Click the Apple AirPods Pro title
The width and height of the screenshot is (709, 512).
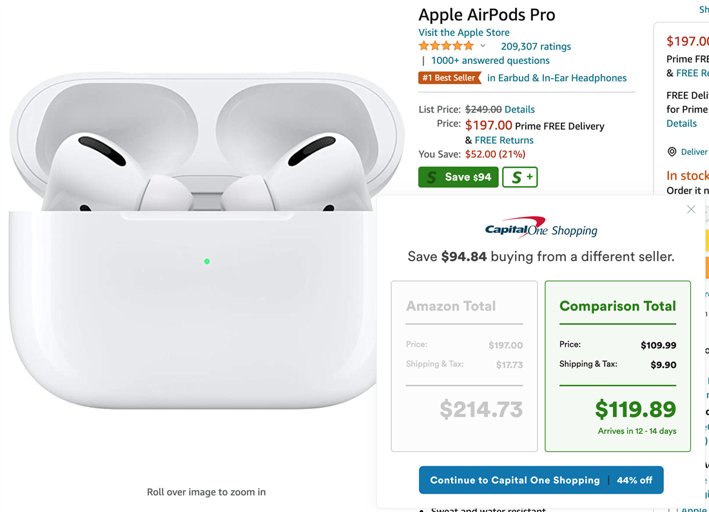[x=487, y=15]
